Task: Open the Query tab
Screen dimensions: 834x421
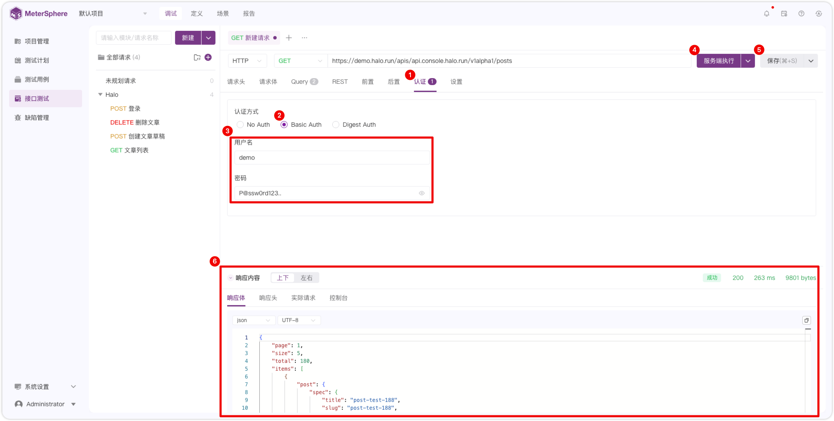Action: click(304, 82)
